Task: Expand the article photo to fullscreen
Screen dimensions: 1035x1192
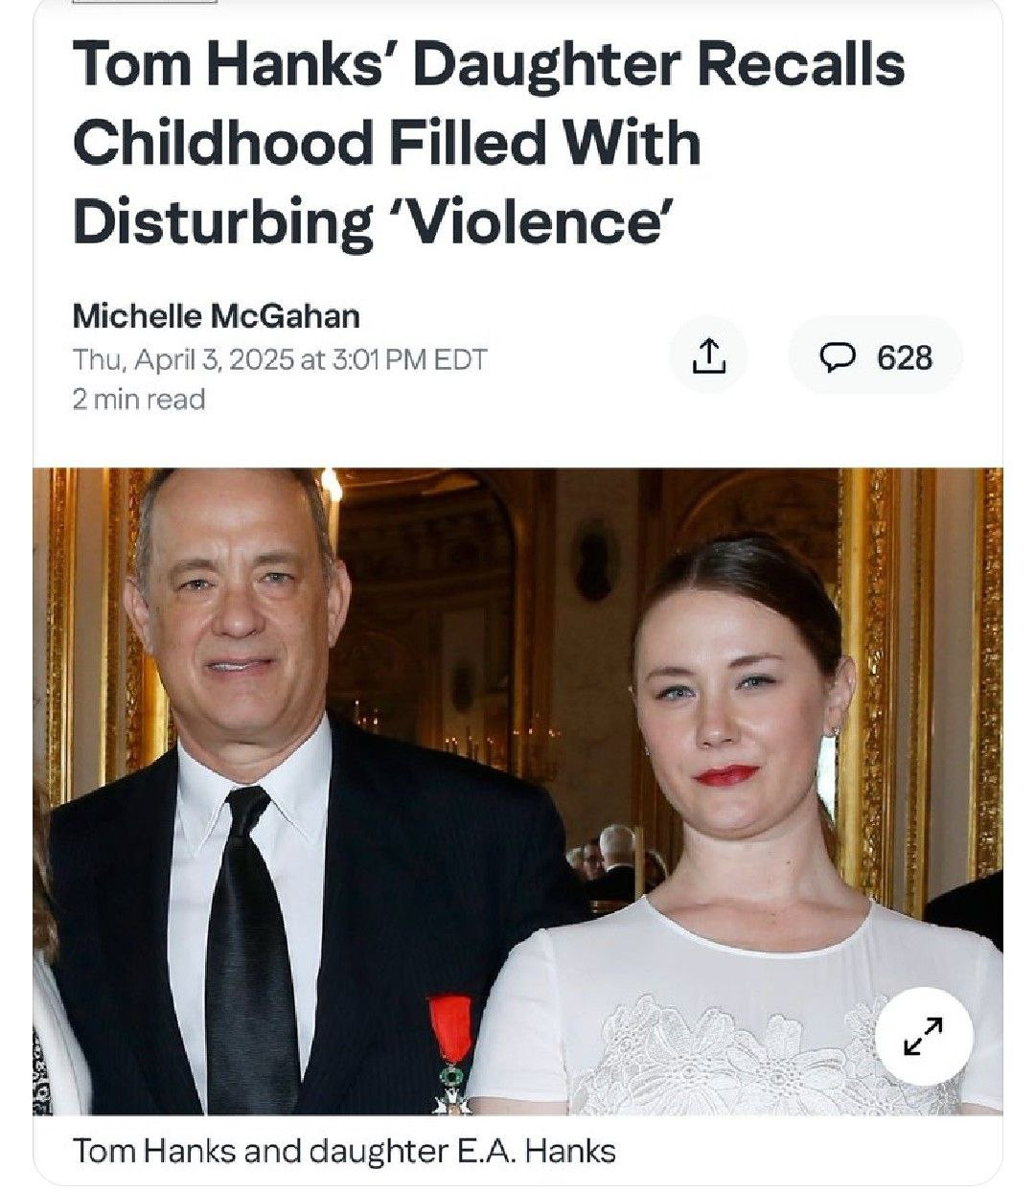Action: [x=925, y=1035]
